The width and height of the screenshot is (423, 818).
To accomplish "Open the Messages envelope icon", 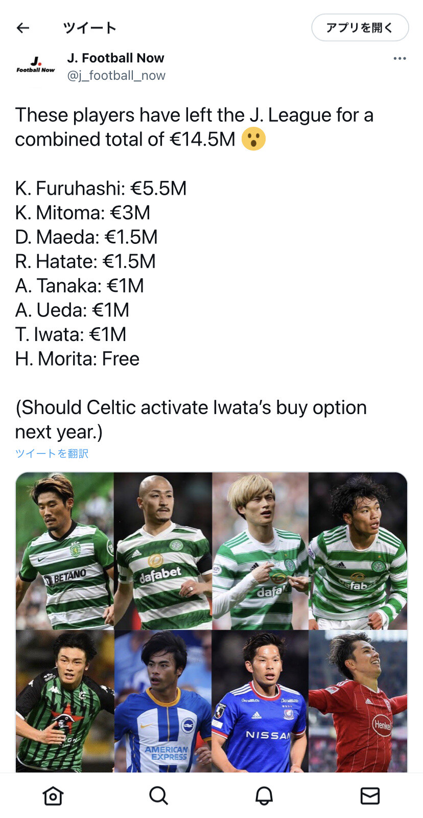I will tap(370, 796).
